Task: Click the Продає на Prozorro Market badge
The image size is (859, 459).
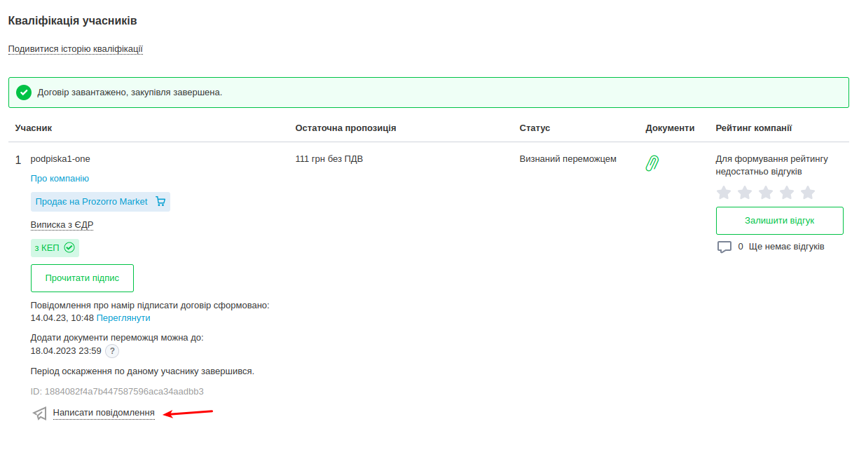Action: [91, 202]
